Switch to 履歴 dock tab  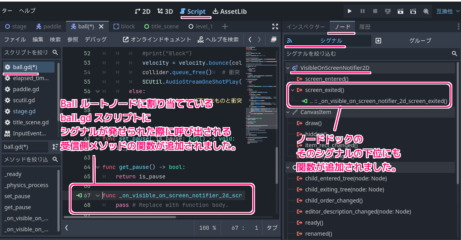(365, 27)
